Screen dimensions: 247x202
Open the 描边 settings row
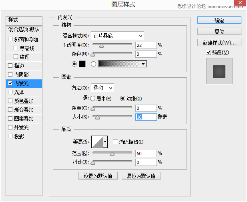click(24, 66)
